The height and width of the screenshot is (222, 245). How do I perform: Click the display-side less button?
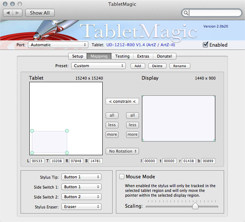coord(132,125)
